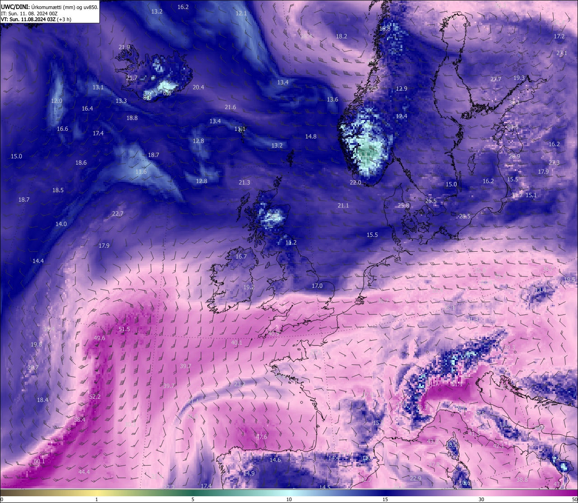Click the 42.1 value over Italy
Image resolution: width=578 pixels, height=503 pixels.
point(498,446)
